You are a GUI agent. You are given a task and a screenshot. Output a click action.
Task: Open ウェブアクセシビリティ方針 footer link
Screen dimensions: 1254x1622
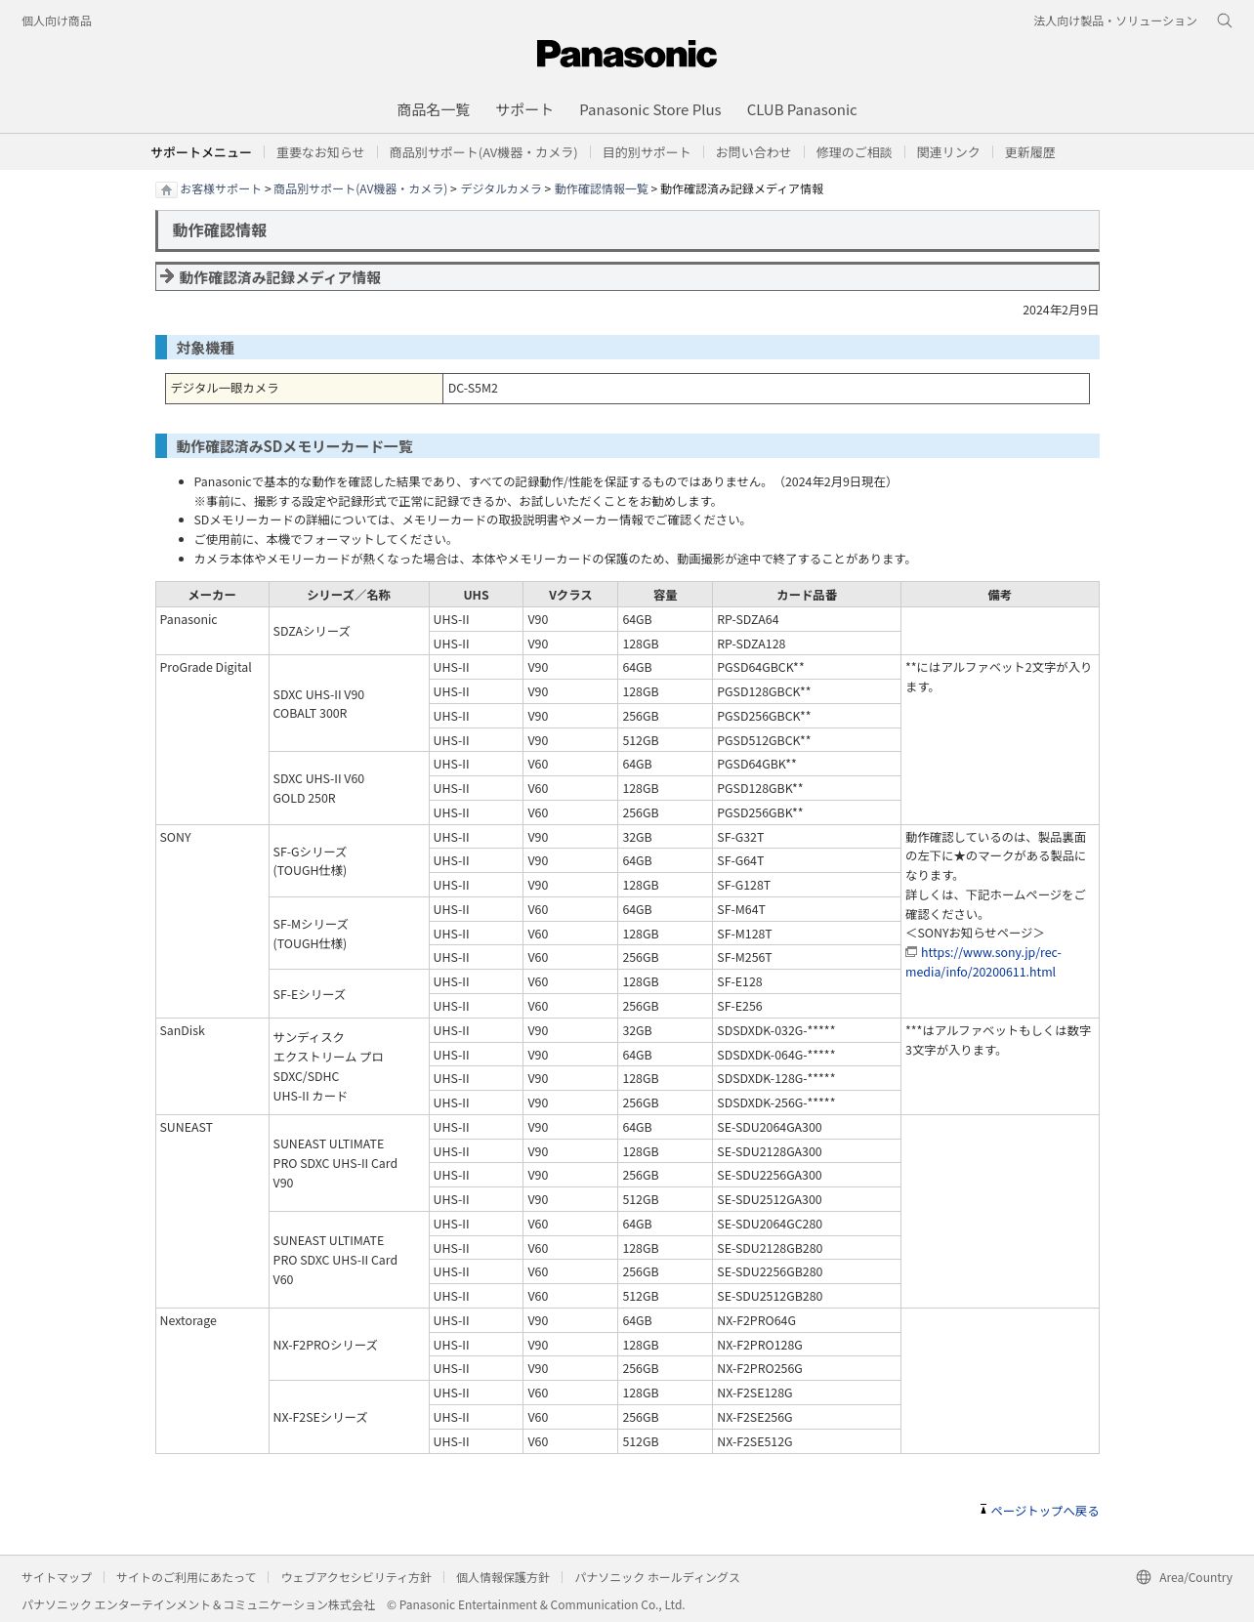point(356,1577)
